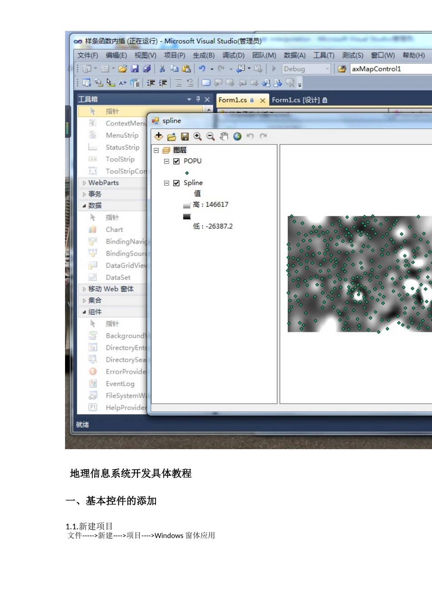Click the POPU green point symbol
432x611 pixels.
[187, 173]
